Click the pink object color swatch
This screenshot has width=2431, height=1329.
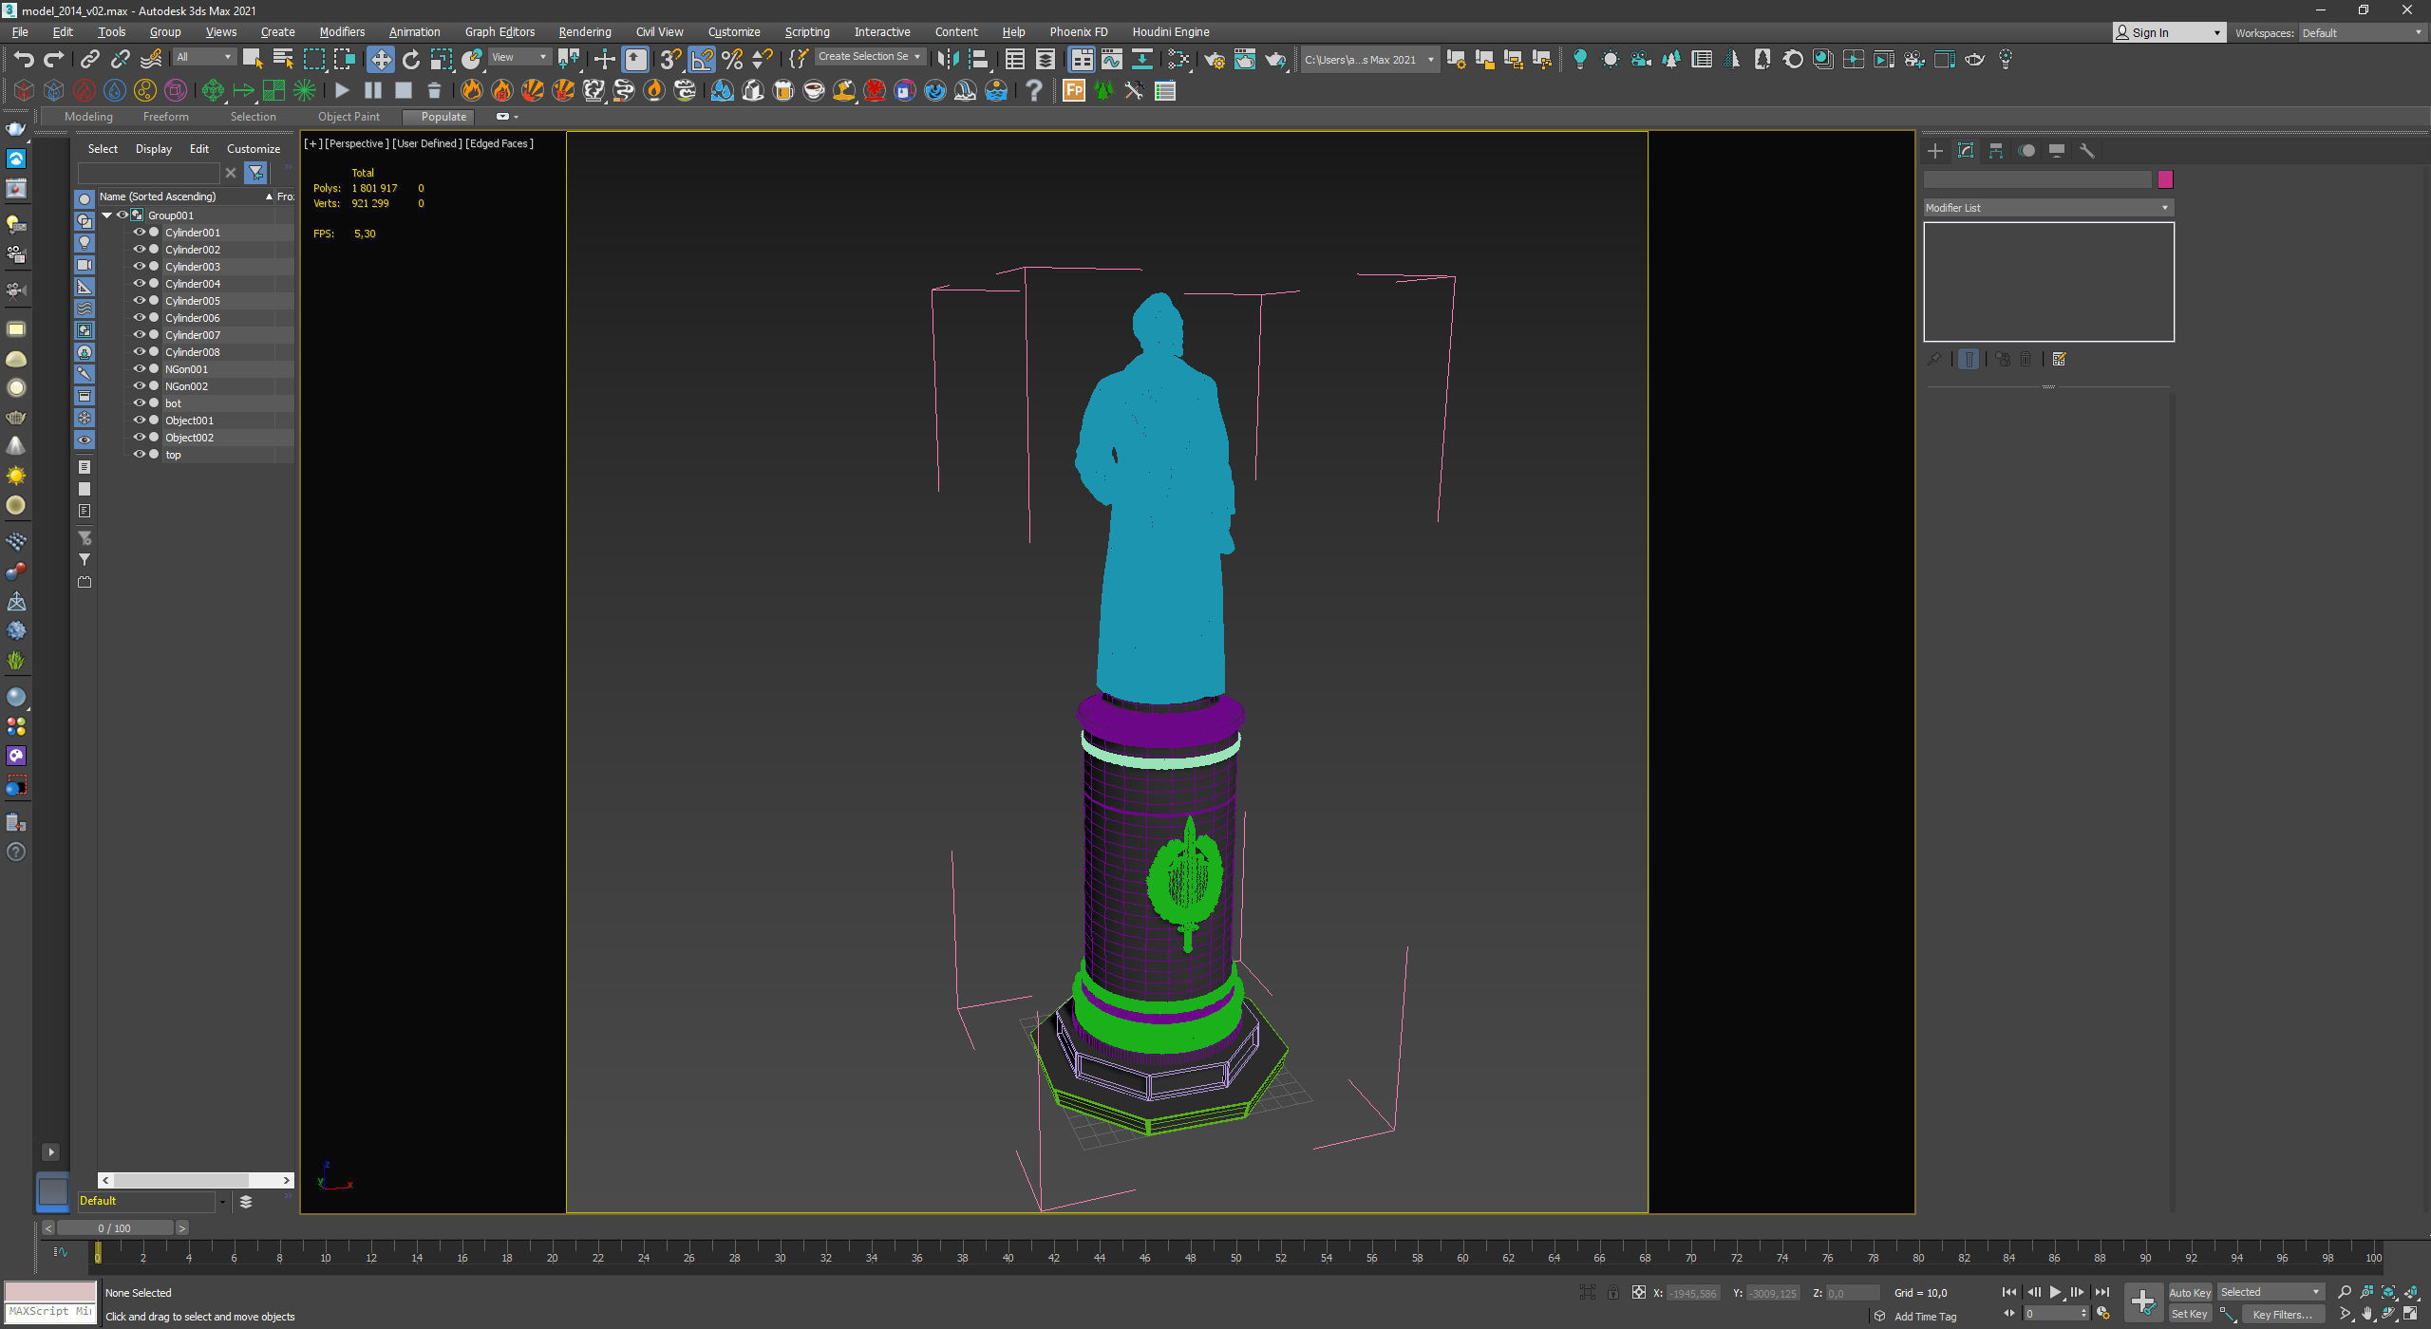point(2165,179)
